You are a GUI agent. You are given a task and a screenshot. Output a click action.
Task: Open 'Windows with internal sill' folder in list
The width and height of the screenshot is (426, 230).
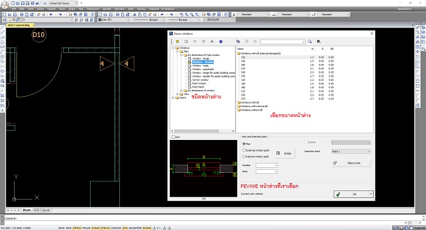click(254, 106)
